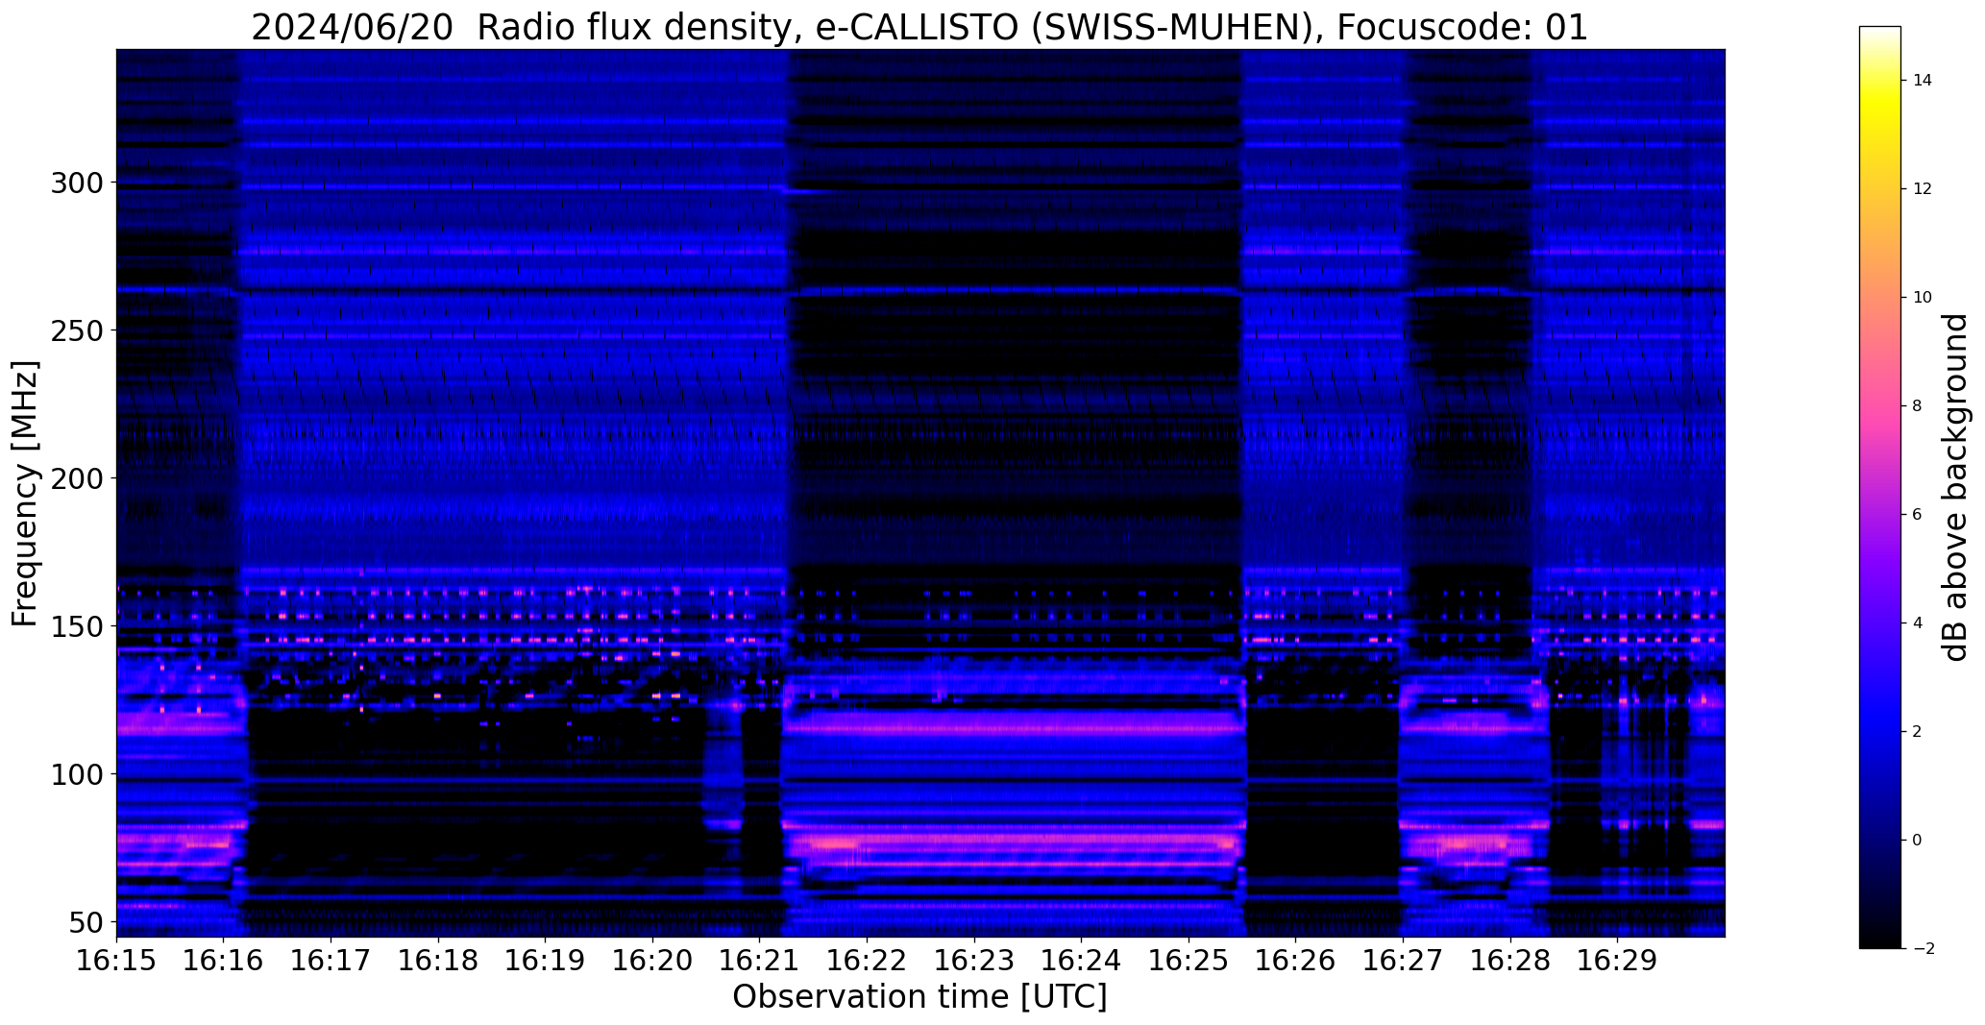Click the 50 MHz frequency tick label
This screenshot has width=1985, height=1025.
86,922
